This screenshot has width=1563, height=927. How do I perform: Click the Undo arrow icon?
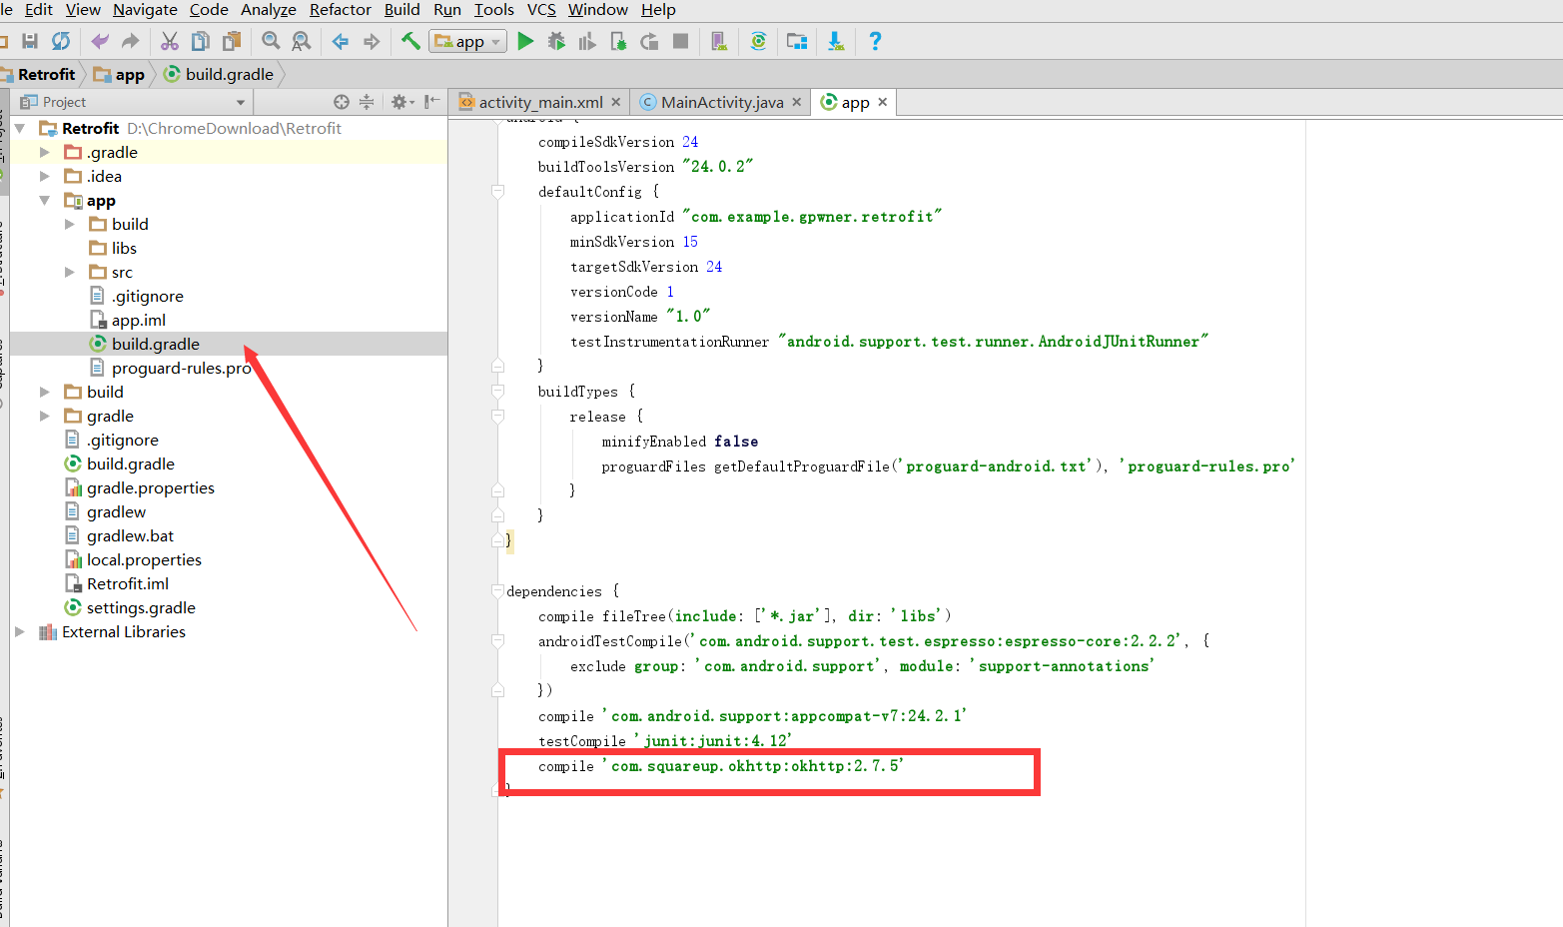pyautogui.click(x=100, y=41)
